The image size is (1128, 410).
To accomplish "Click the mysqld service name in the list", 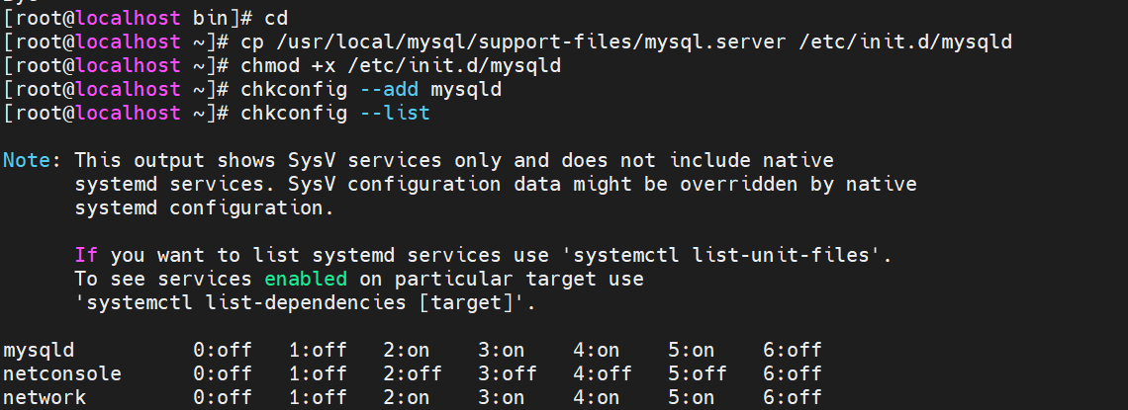I will [x=39, y=350].
